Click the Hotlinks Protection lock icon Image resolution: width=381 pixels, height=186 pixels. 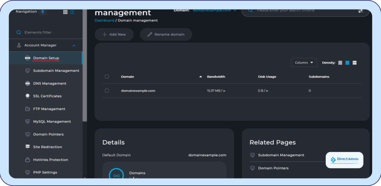point(28,160)
